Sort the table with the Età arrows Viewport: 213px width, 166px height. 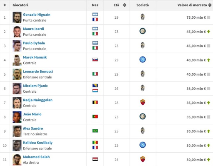point(125,5)
